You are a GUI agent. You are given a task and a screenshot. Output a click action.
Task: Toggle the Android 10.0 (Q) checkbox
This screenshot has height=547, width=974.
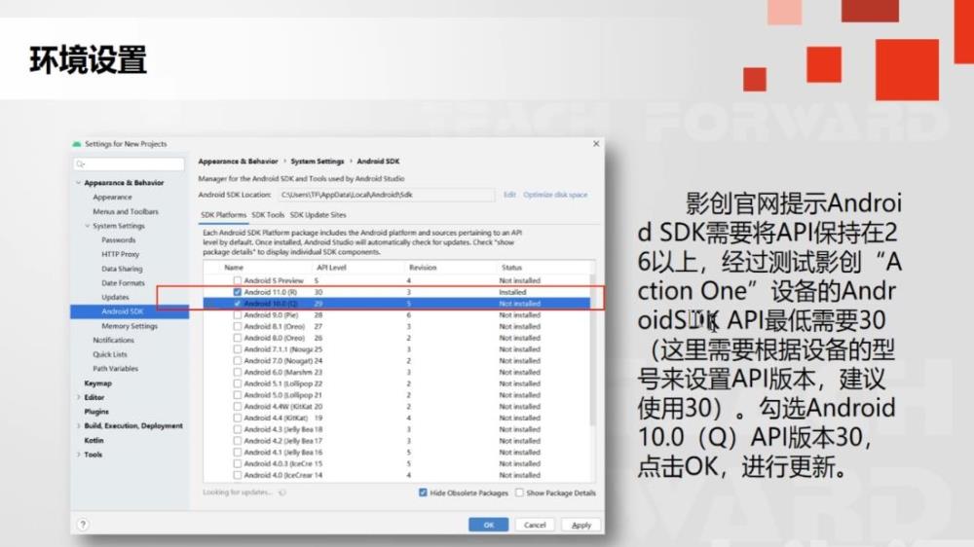(238, 304)
